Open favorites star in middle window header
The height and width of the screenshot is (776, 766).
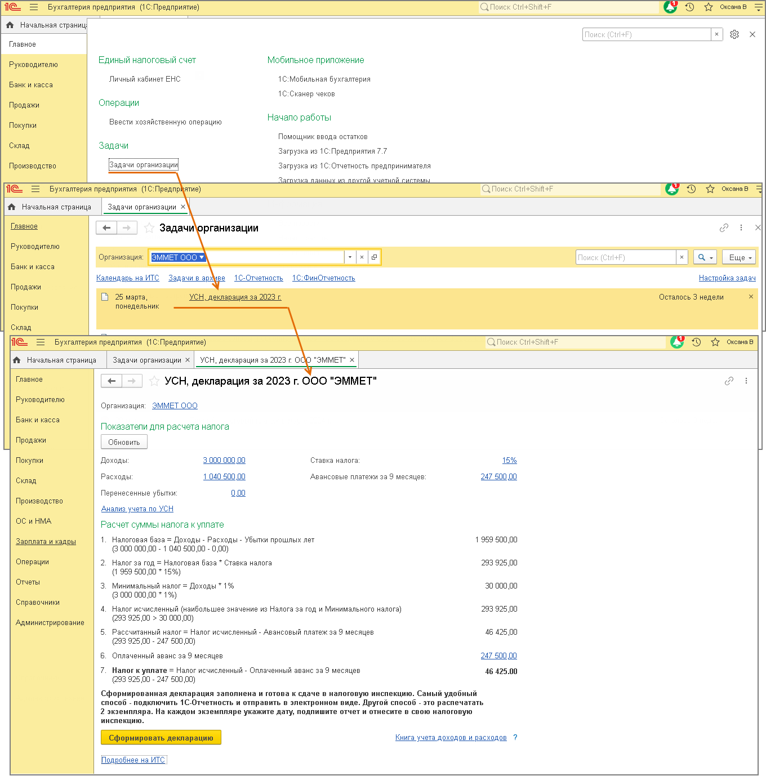(710, 189)
